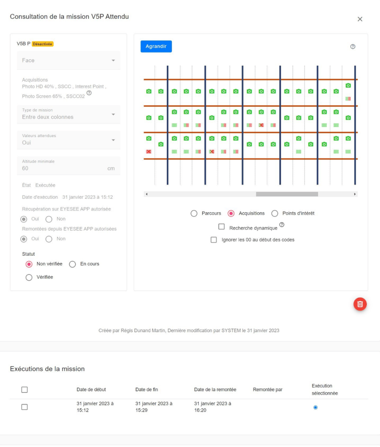Click the right arrow of the grid scrollbar
The height and width of the screenshot is (447, 380).
tap(355, 194)
